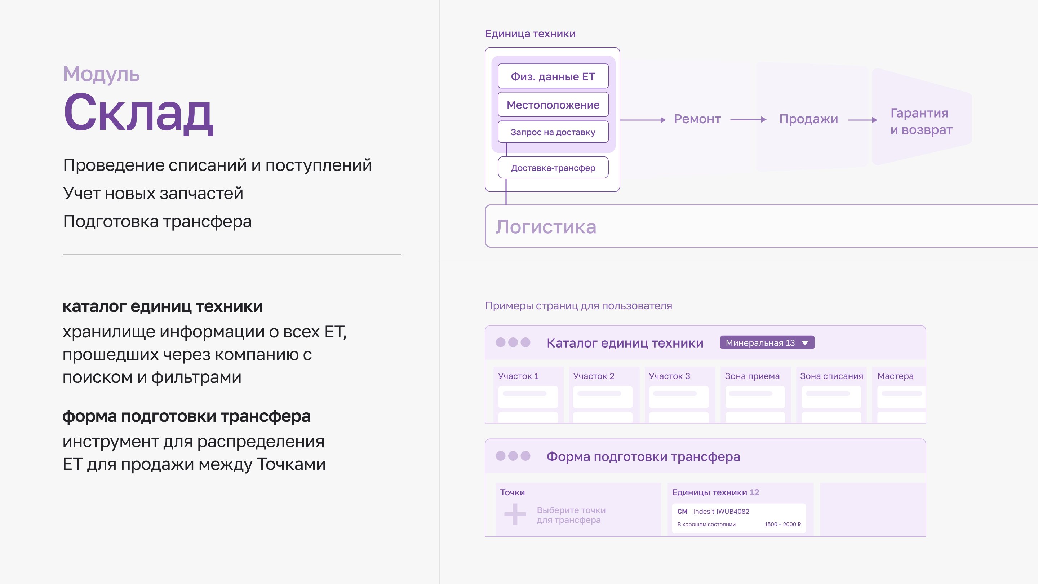The height and width of the screenshot is (584, 1038).
Task: Click the Ремонт stage label
Action: pyautogui.click(x=697, y=119)
